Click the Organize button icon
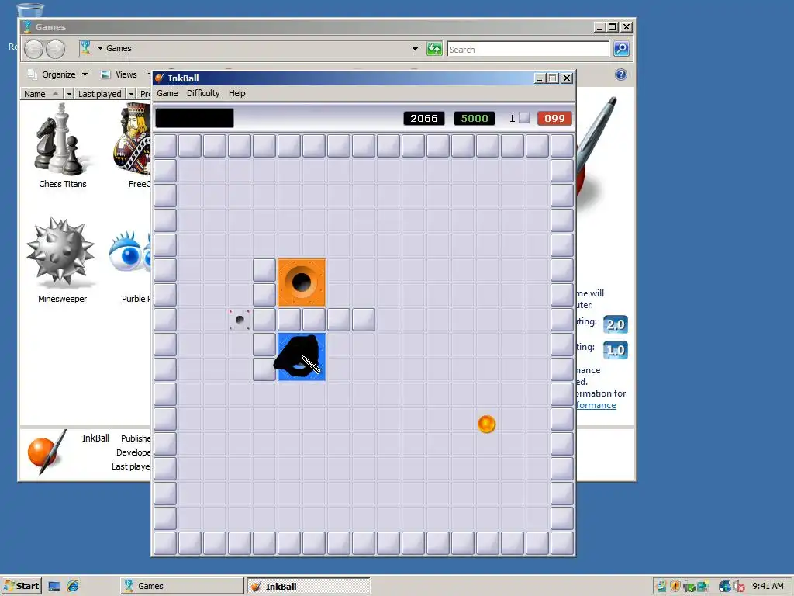 [33, 74]
